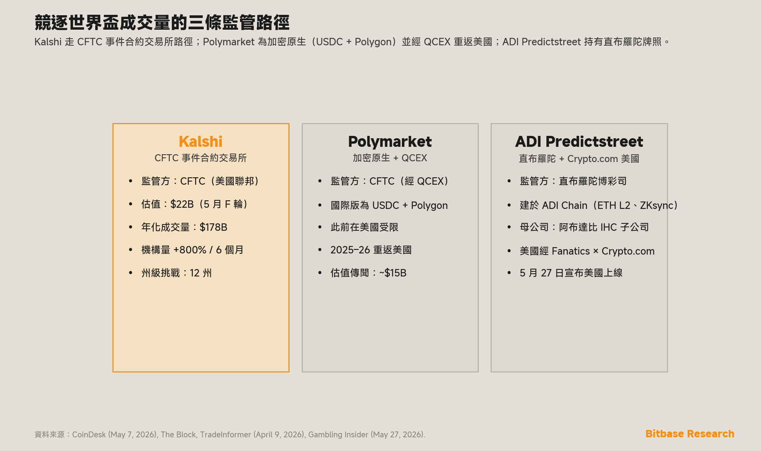
Task: Select the 估值傳聞：~$15B bullet
Action: coord(368,273)
